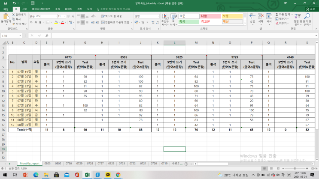Switch to Page Layout view icon
The image size is (319, 179).
click(x=271, y=168)
